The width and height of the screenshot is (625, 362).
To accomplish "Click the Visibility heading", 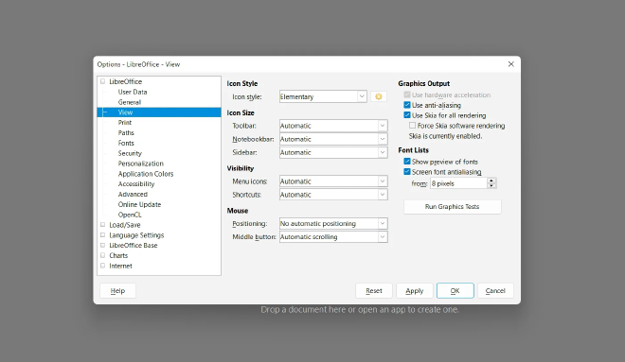I will [241, 168].
